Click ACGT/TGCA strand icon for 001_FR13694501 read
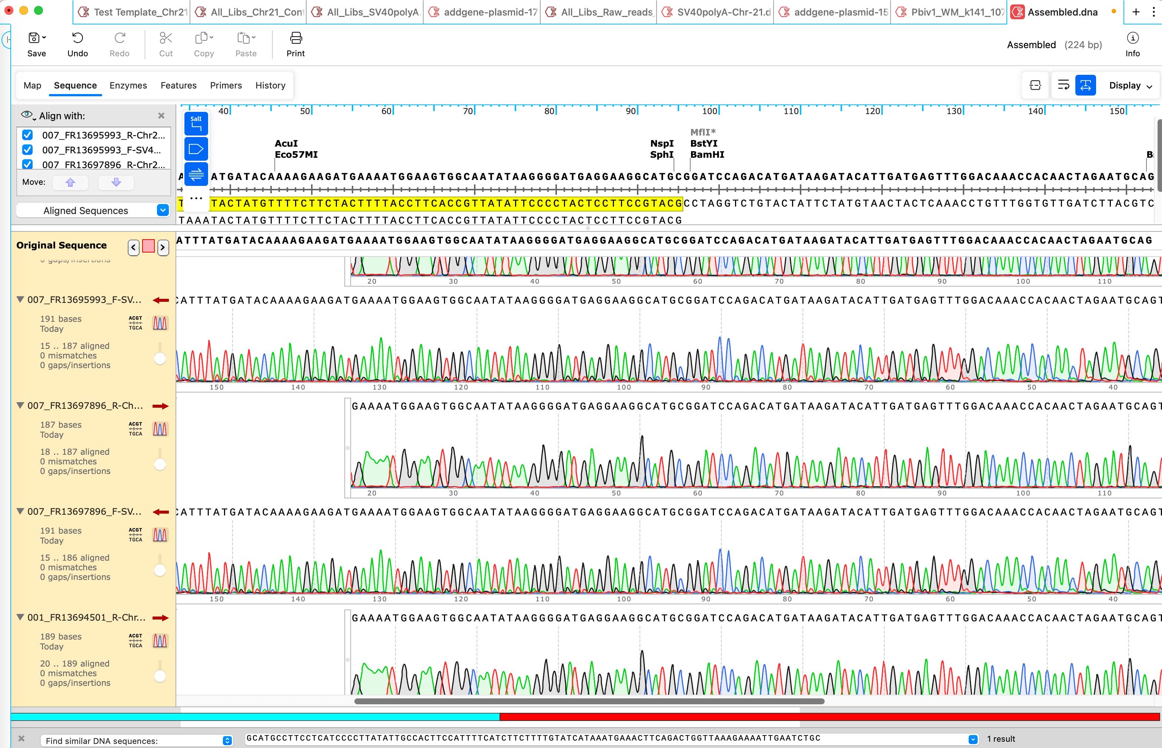This screenshot has width=1162, height=748. click(x=136, y=641)
